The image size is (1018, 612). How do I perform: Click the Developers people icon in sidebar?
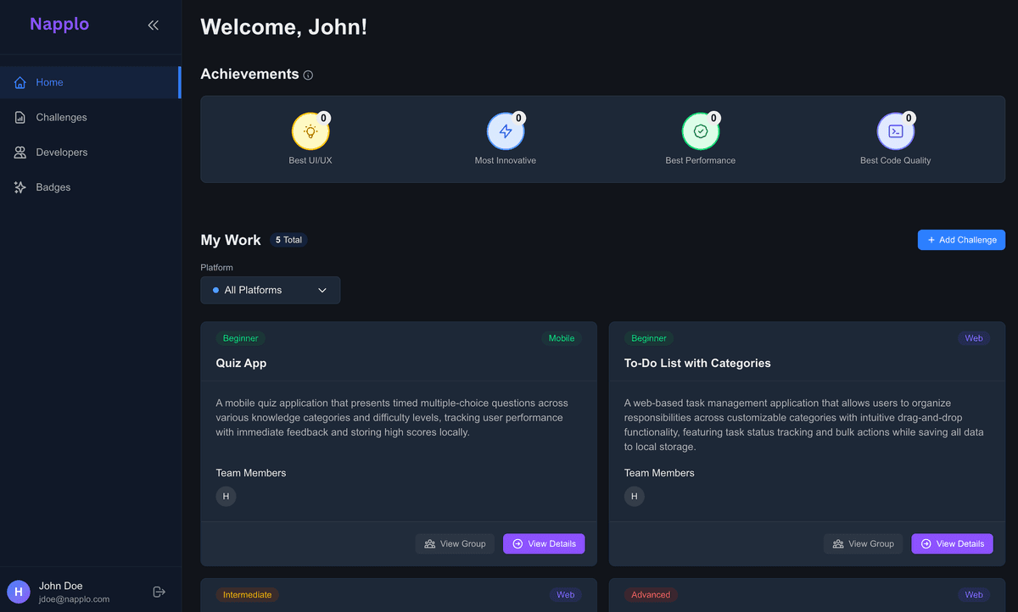[19, 152]
